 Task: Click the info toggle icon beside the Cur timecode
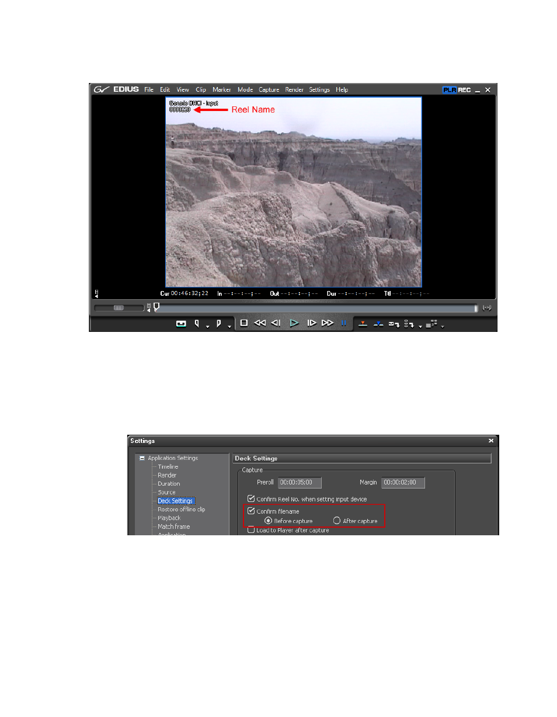pos(97,293)
